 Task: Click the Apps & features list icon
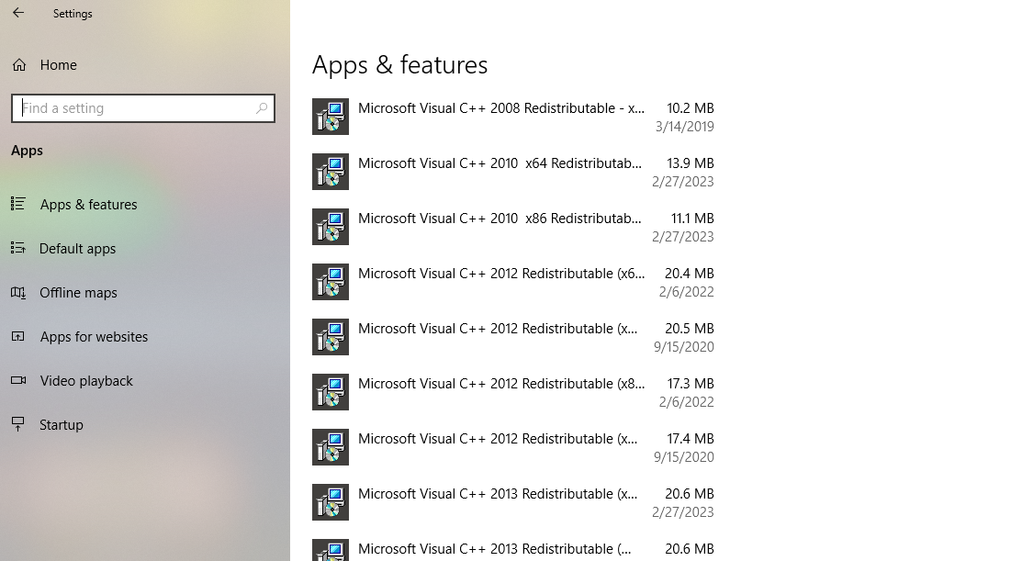point(18,204)
